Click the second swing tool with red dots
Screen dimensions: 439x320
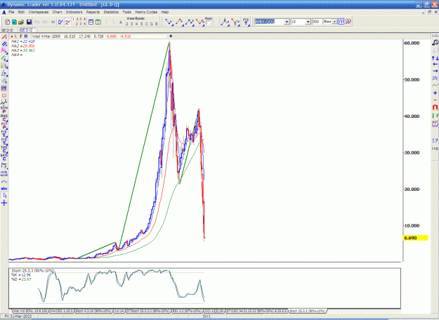point(180,22)
